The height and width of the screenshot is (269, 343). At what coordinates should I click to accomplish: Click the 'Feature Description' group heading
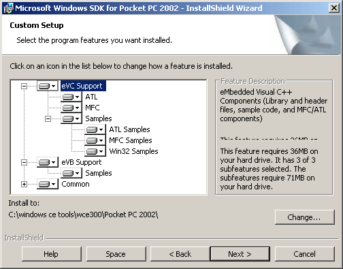coord(252,81)
